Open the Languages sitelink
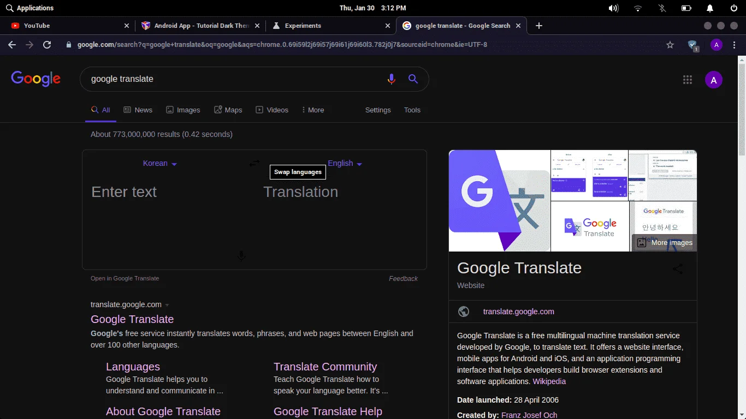Image resolution: width=746 pixels, height=419 pixels. [x=133, y=367]
